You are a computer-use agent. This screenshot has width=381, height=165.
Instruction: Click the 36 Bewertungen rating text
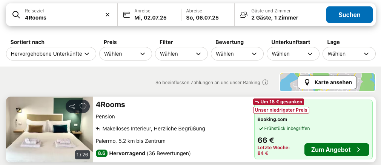[169, 153]
